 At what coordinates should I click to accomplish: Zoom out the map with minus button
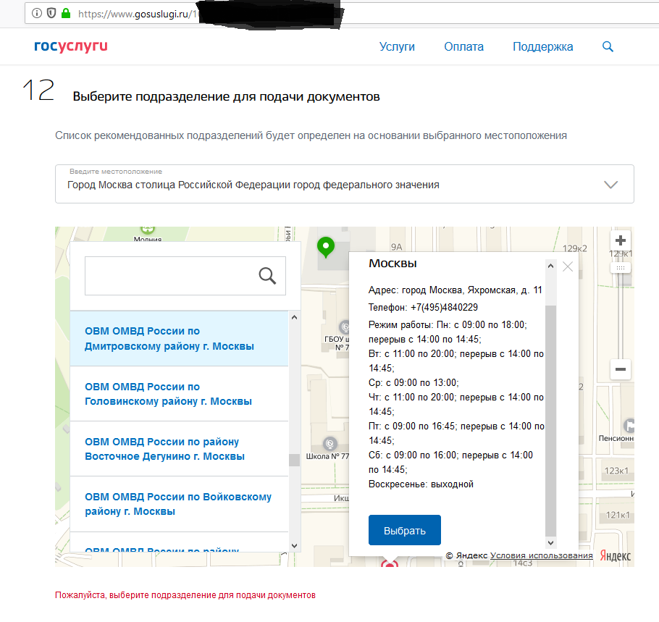pyautogui.click(x=621, y=369)
